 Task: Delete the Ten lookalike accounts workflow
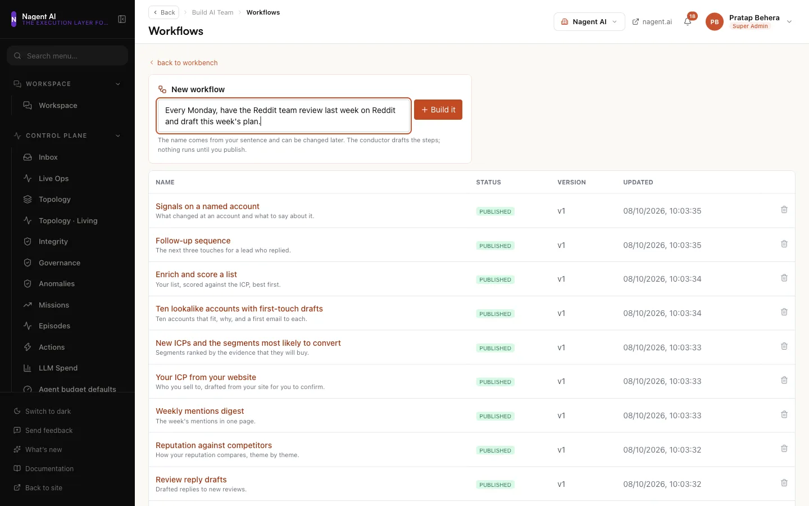click(784, 312)
